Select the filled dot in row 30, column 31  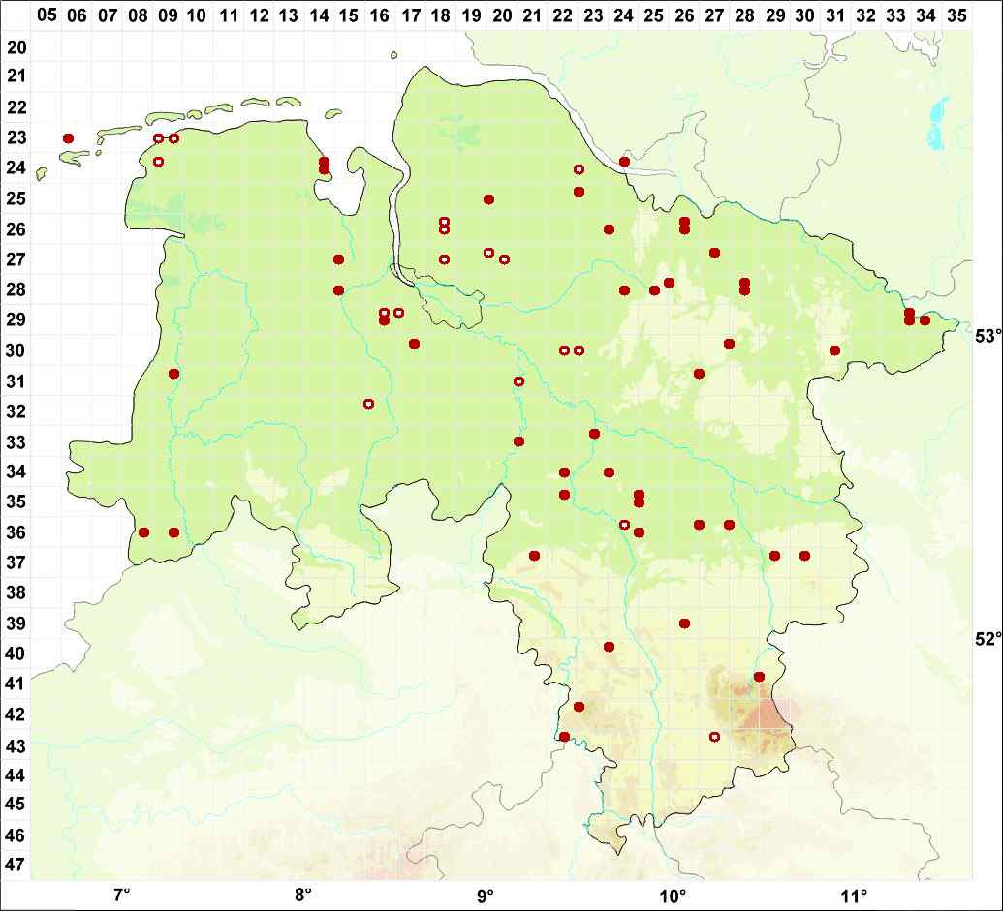coord(834,350)
